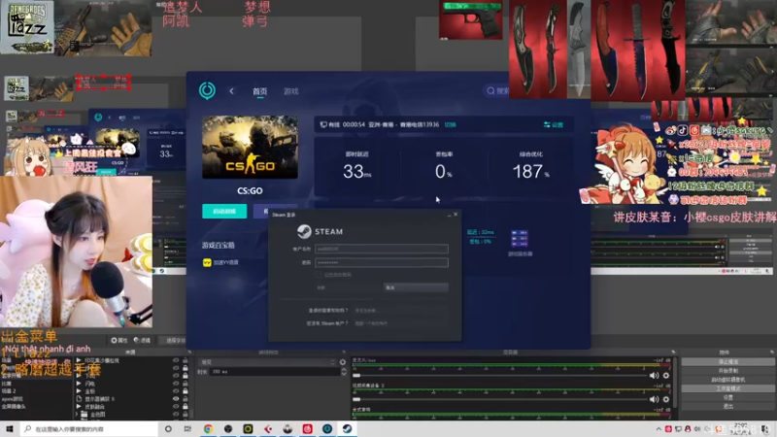The image size is (777, 437).
Task: Mute the 麦克风/Aux mixer track
Action: point(654,376)
